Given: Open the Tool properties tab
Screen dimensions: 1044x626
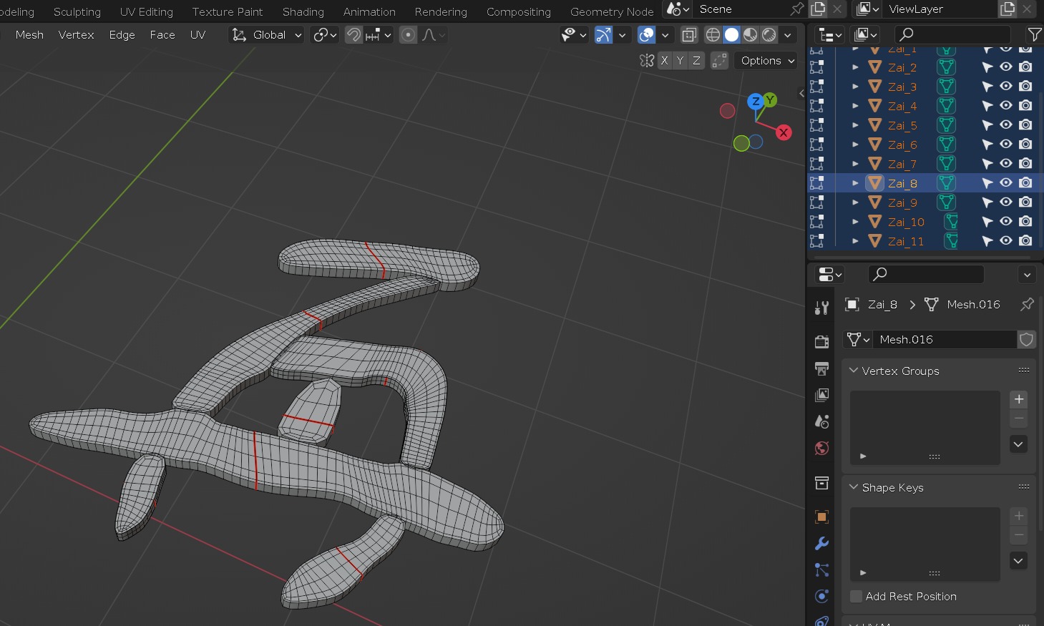Looking at the screenshot, I should pos(821,308).
